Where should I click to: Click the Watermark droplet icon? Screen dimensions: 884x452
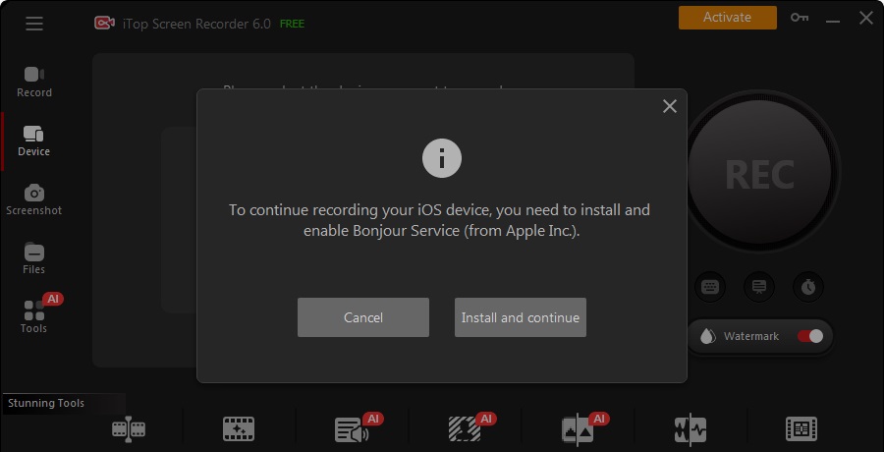click(706, 336)
